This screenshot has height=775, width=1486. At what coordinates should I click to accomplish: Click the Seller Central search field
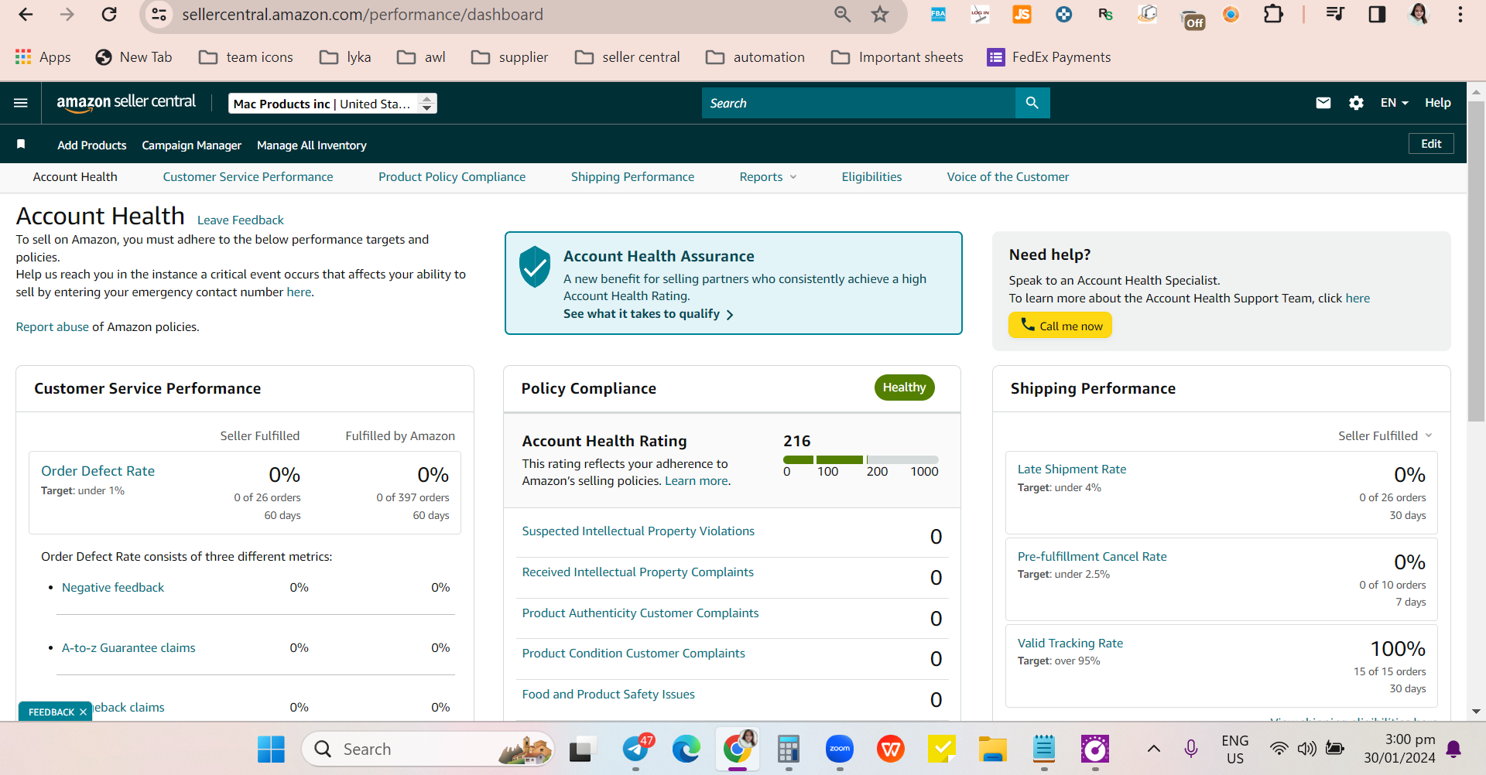[x=858, y=103]
